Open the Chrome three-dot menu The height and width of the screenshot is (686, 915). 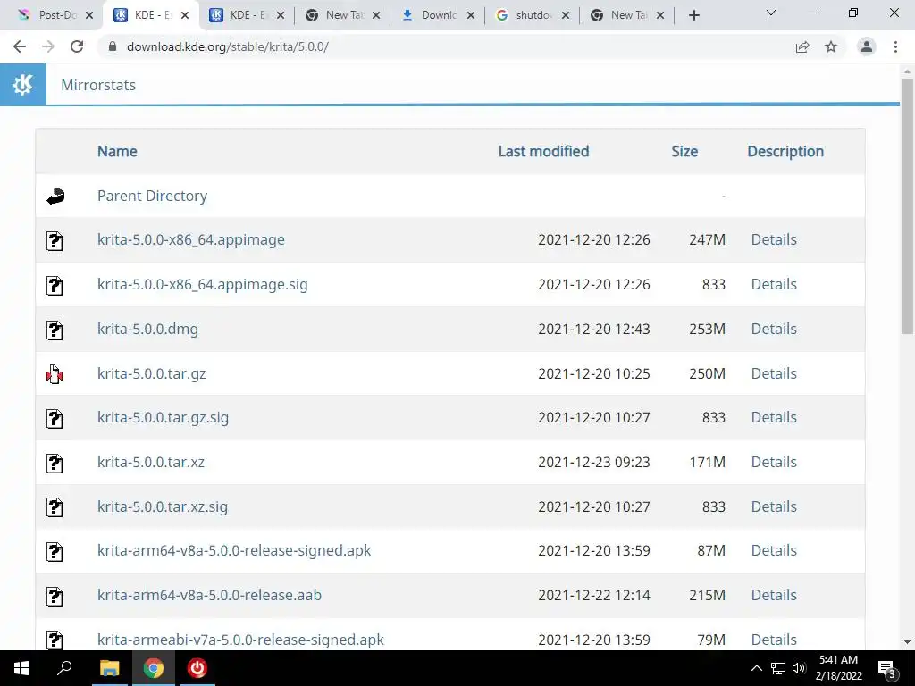(x=895, y=46)
